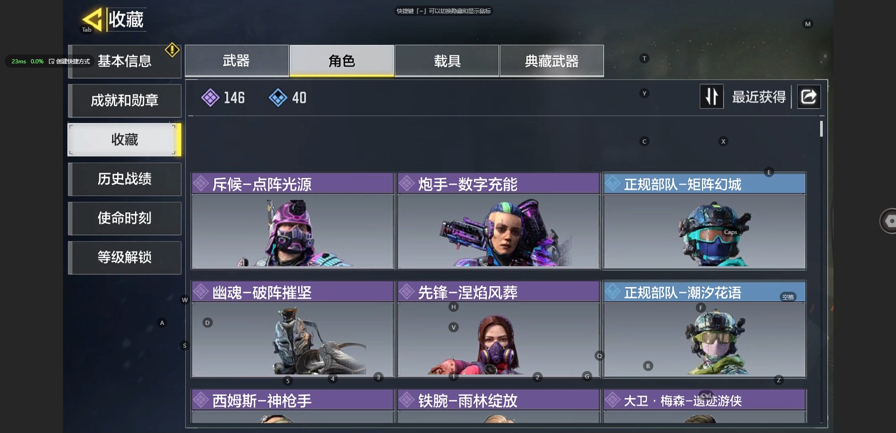The image size is (896, 433).
Task: Click the purple gem currency icon
Action: (x=210, y=98)
